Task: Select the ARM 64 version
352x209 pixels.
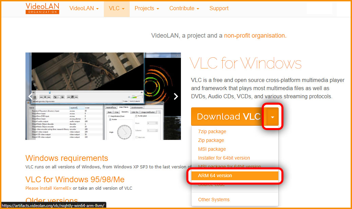Action: point(235,175)
